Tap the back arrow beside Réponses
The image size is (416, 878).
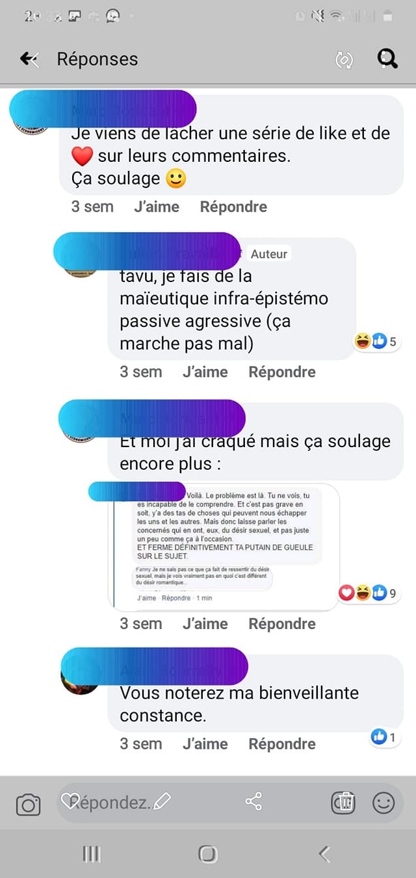pos(29,59)
